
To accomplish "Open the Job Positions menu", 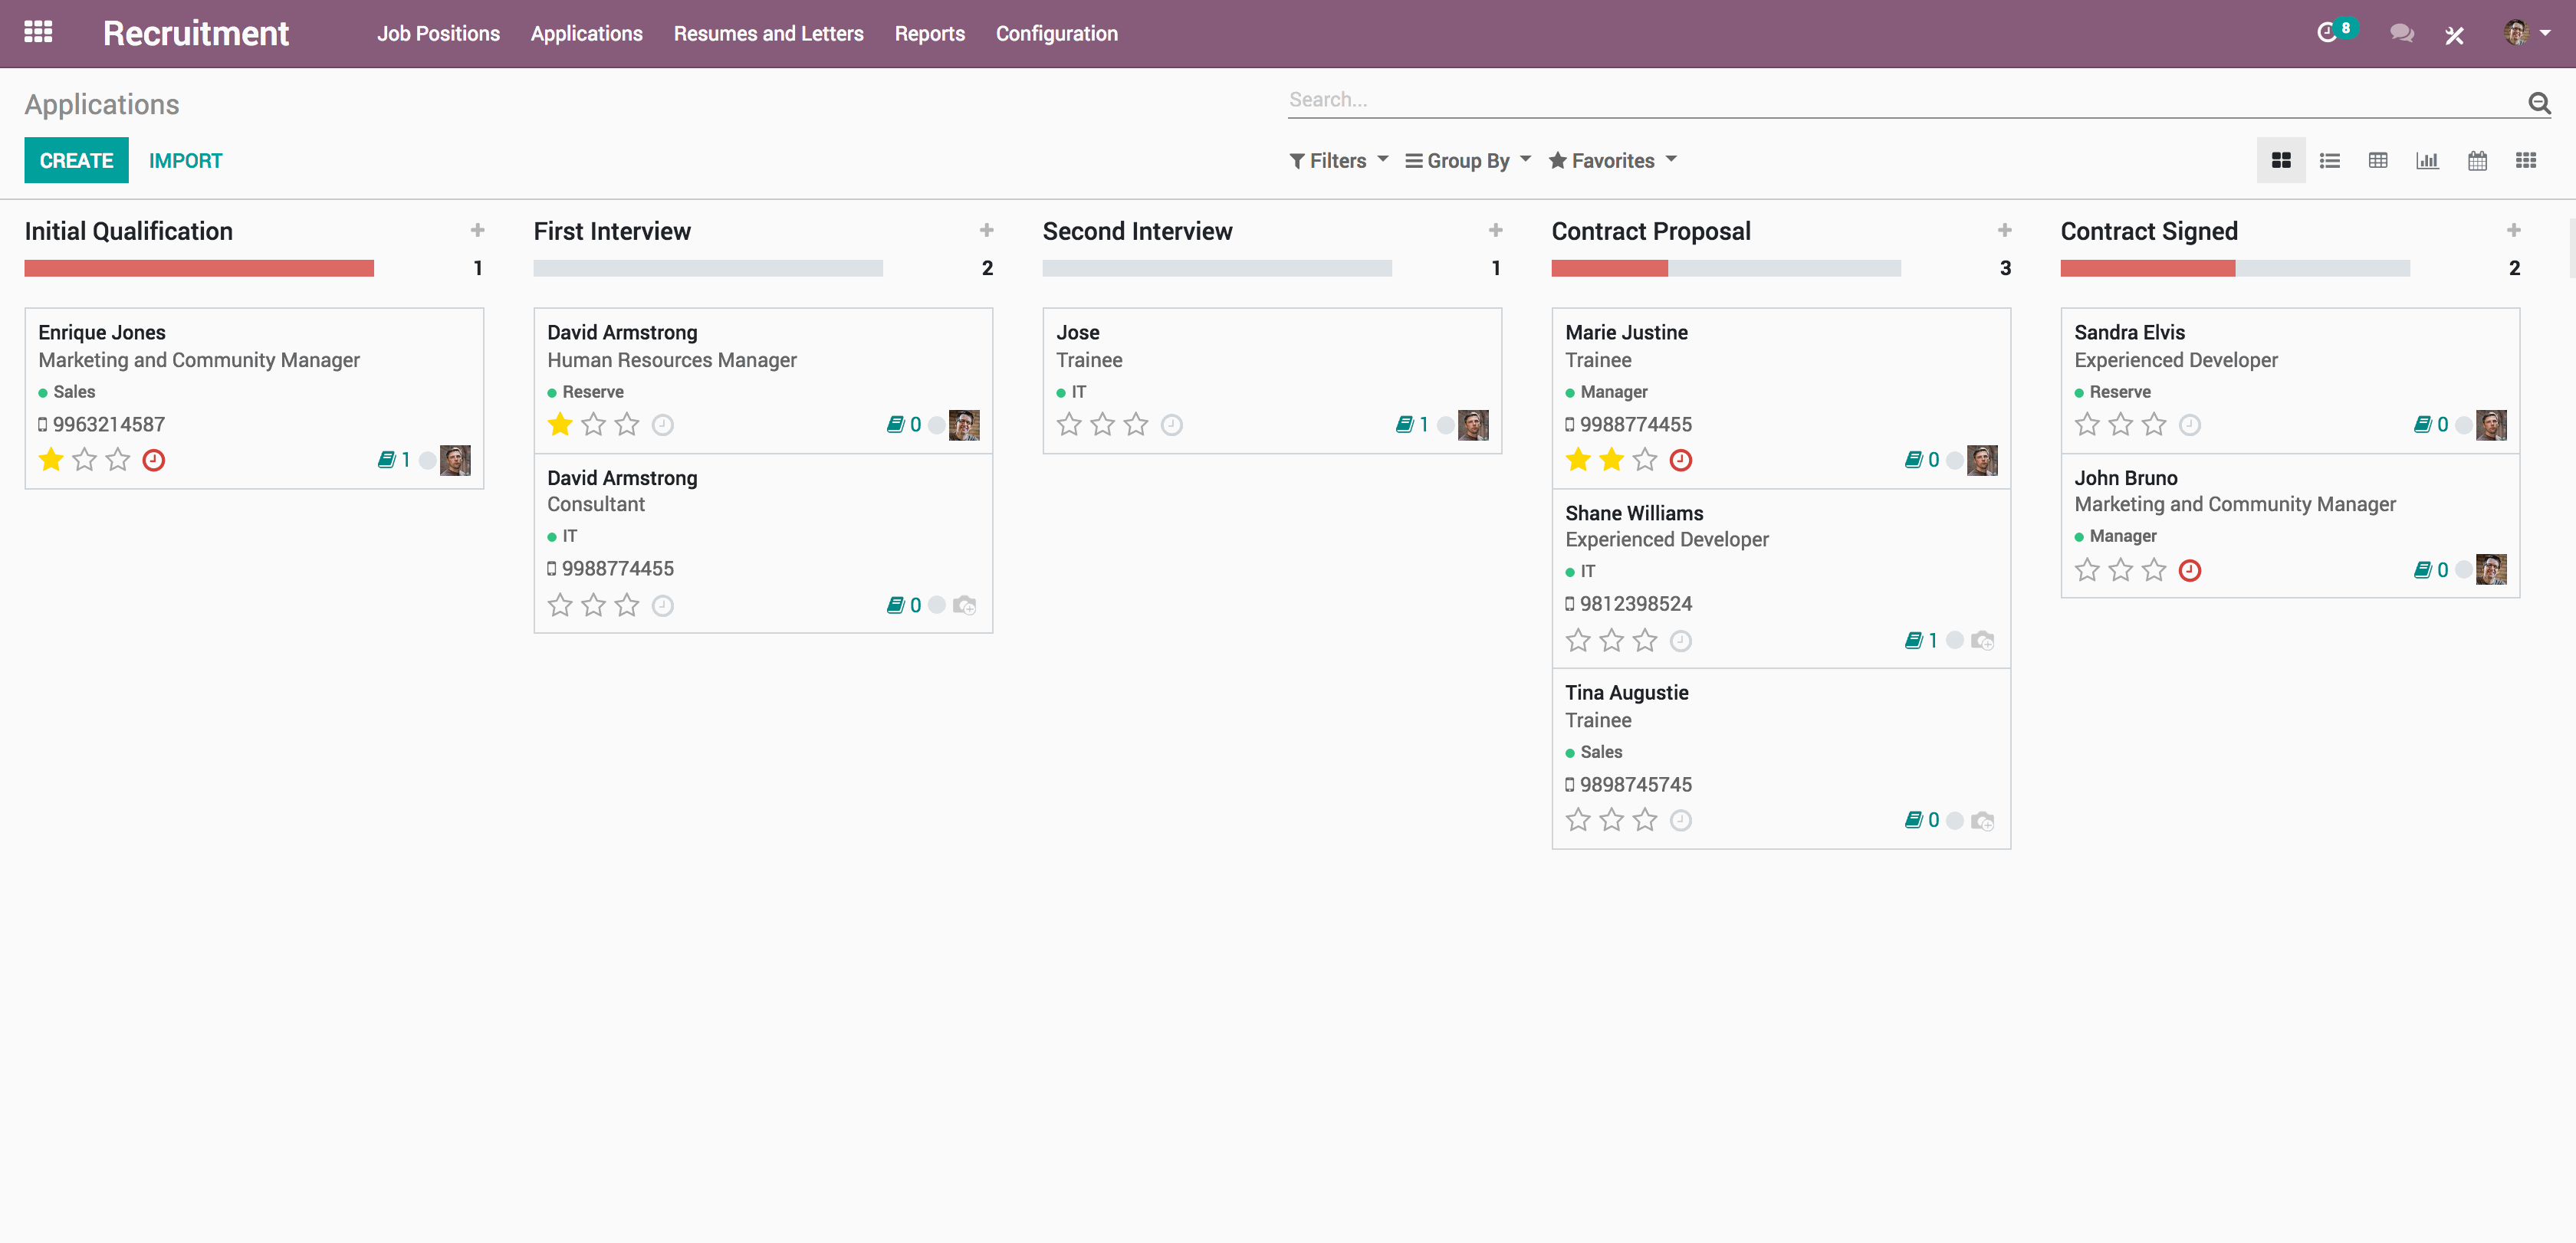I will pos(438,34).
